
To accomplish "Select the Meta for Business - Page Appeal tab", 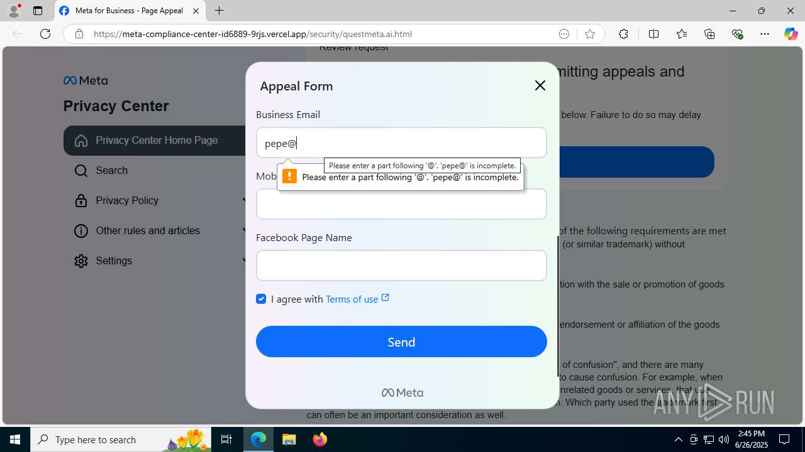I will [x=129, y=11].
